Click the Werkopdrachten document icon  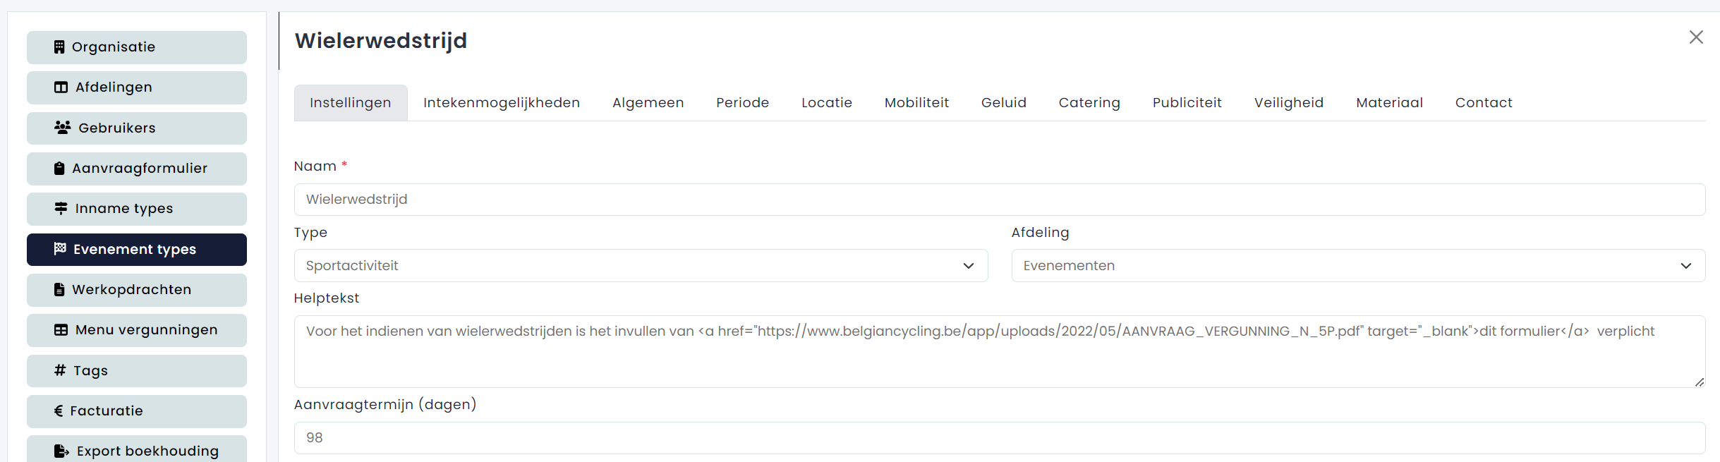point(59,290)
